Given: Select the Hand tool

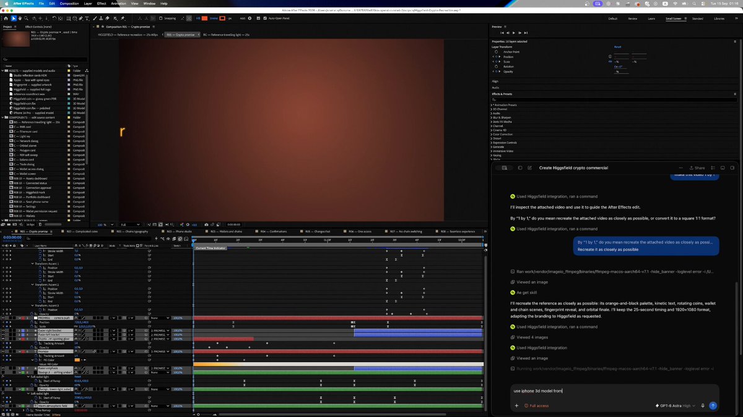Looking at the screenshot, I should [20, 19].
